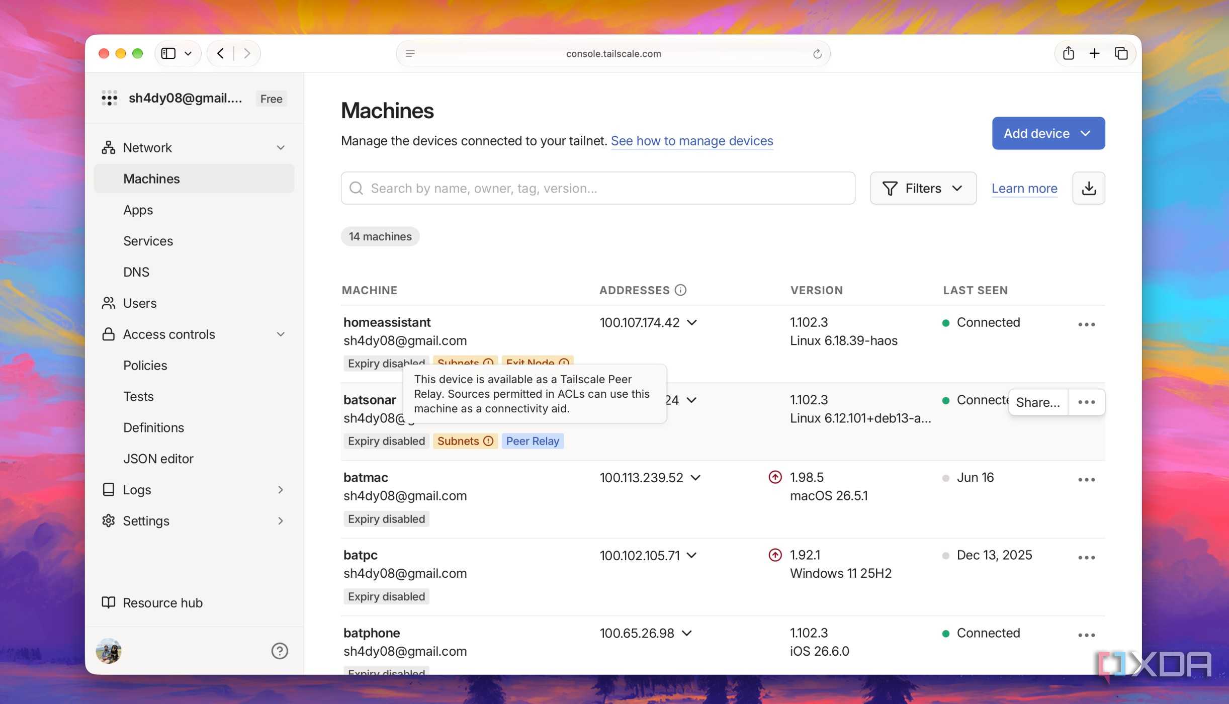Open See how to manage devices link
1229x704 pixels.
[x=692, y=141]
